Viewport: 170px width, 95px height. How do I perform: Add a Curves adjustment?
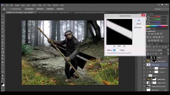[x=155, y=34]
